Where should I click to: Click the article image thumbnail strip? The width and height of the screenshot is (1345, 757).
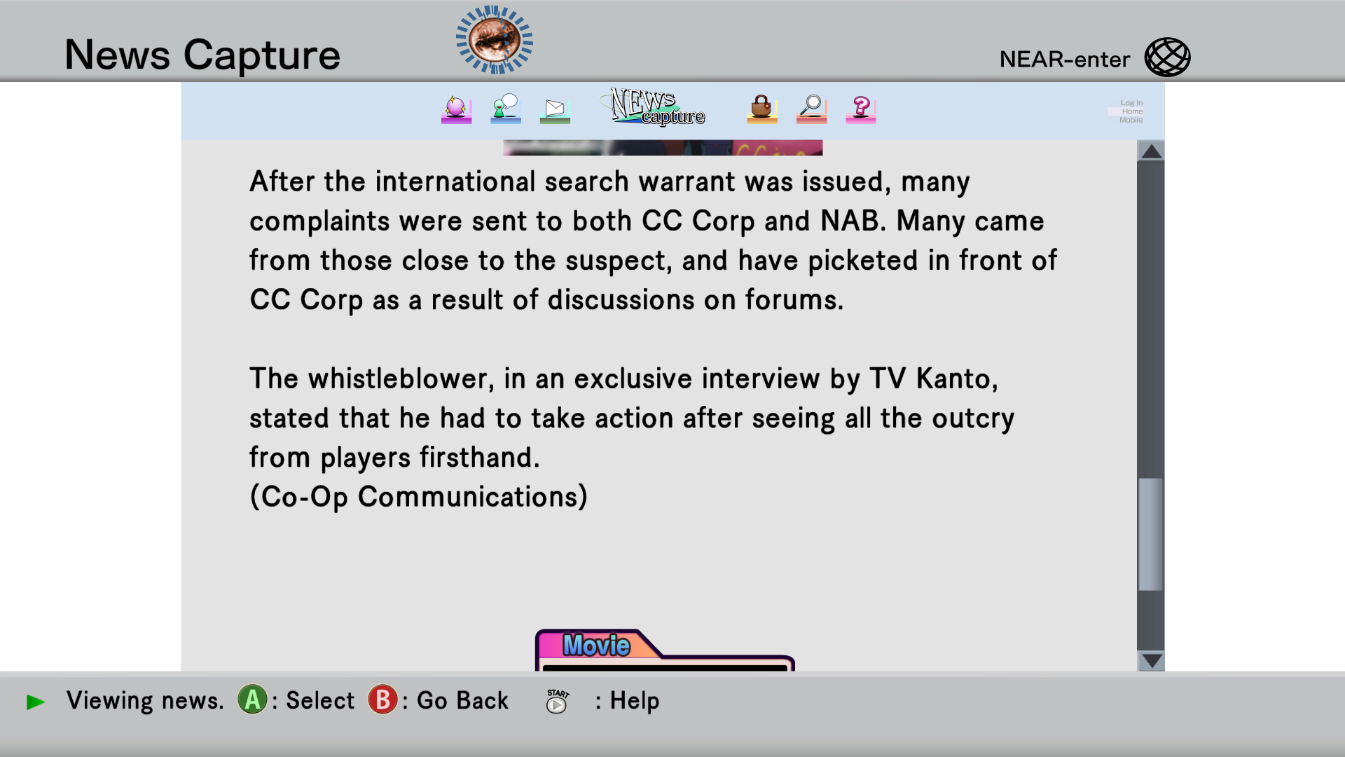[663, 147]
